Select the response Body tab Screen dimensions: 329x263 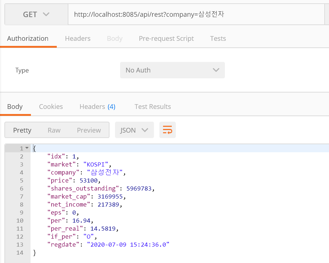coord(15,106)
